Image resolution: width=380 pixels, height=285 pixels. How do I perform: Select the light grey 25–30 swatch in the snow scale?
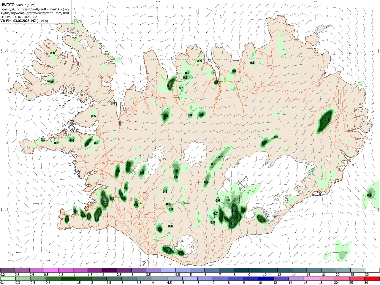[358, 270]
